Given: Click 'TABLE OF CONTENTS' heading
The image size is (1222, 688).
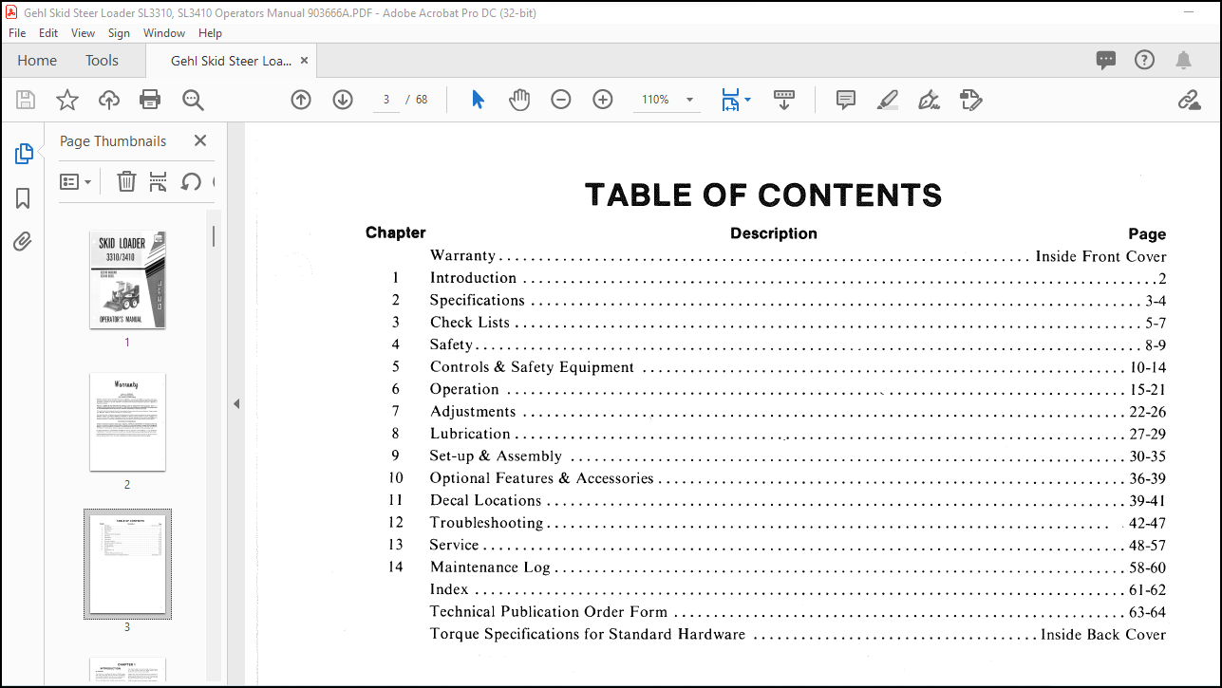Looking at the screenshot, I should point(763,195).
